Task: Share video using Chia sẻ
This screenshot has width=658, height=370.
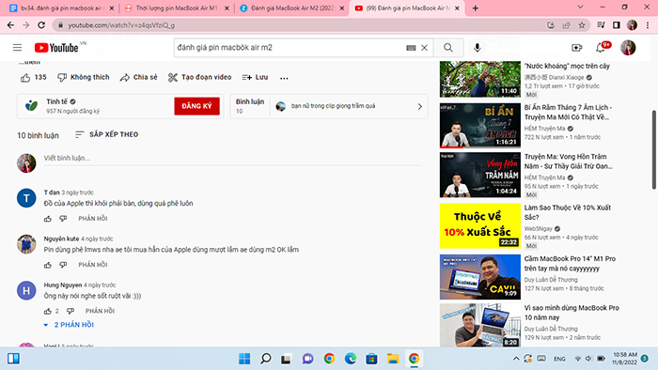Action: 139,78
